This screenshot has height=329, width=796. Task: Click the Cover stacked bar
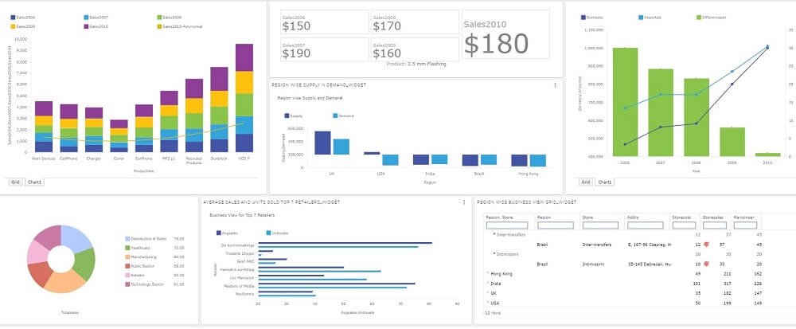click(119, 136)
